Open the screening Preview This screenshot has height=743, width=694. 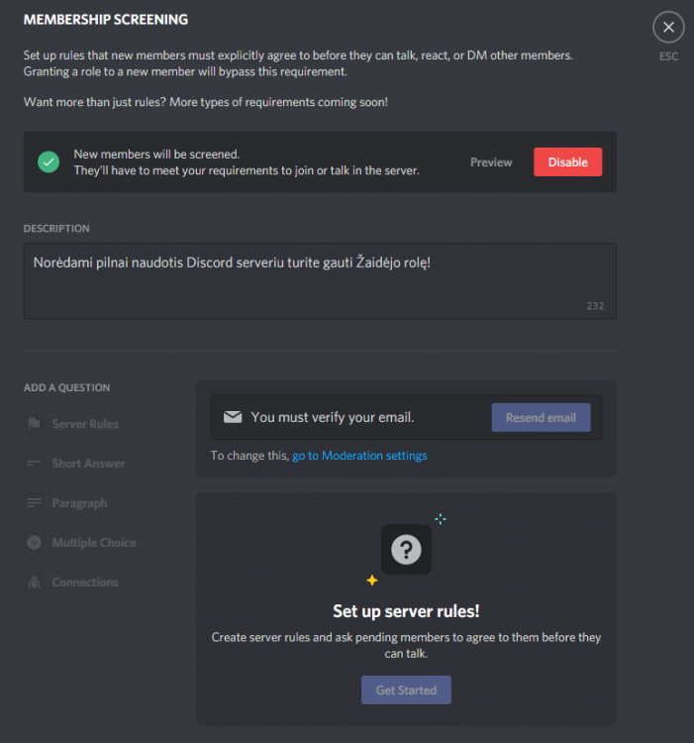click(x=491, y=162)
